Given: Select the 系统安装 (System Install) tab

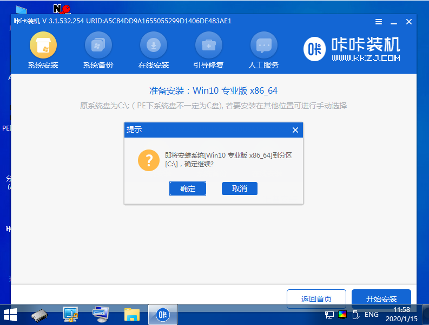Looking at the screenshot, I should pos(43,51).
